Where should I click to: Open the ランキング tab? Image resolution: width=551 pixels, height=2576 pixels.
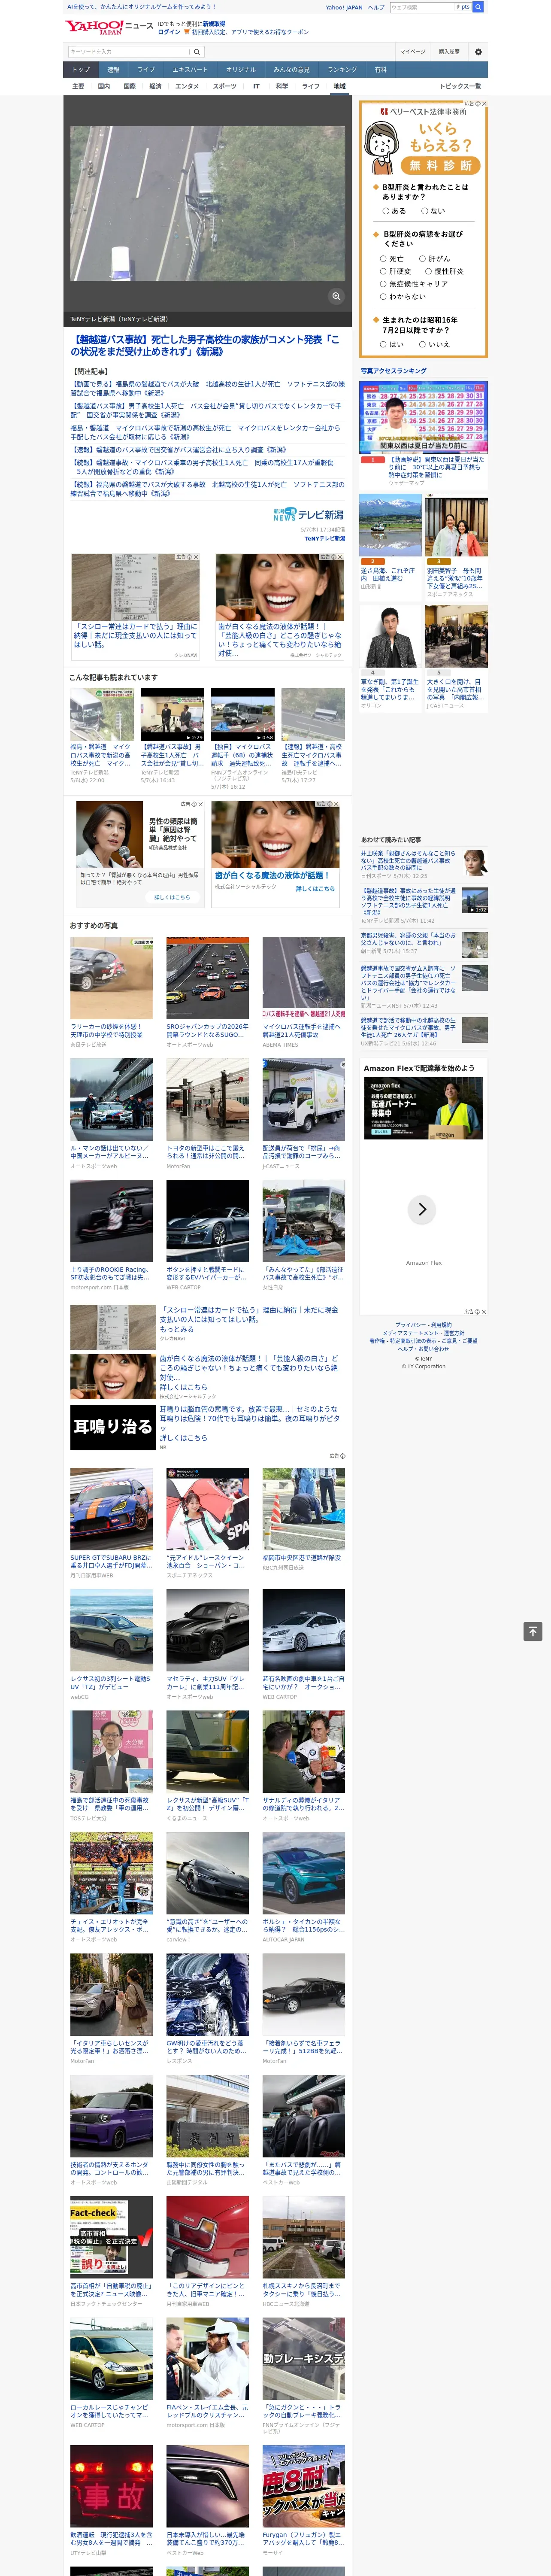343,70
